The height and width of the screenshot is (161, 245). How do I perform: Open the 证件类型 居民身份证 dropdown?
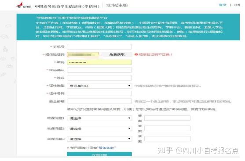(99, 86)
